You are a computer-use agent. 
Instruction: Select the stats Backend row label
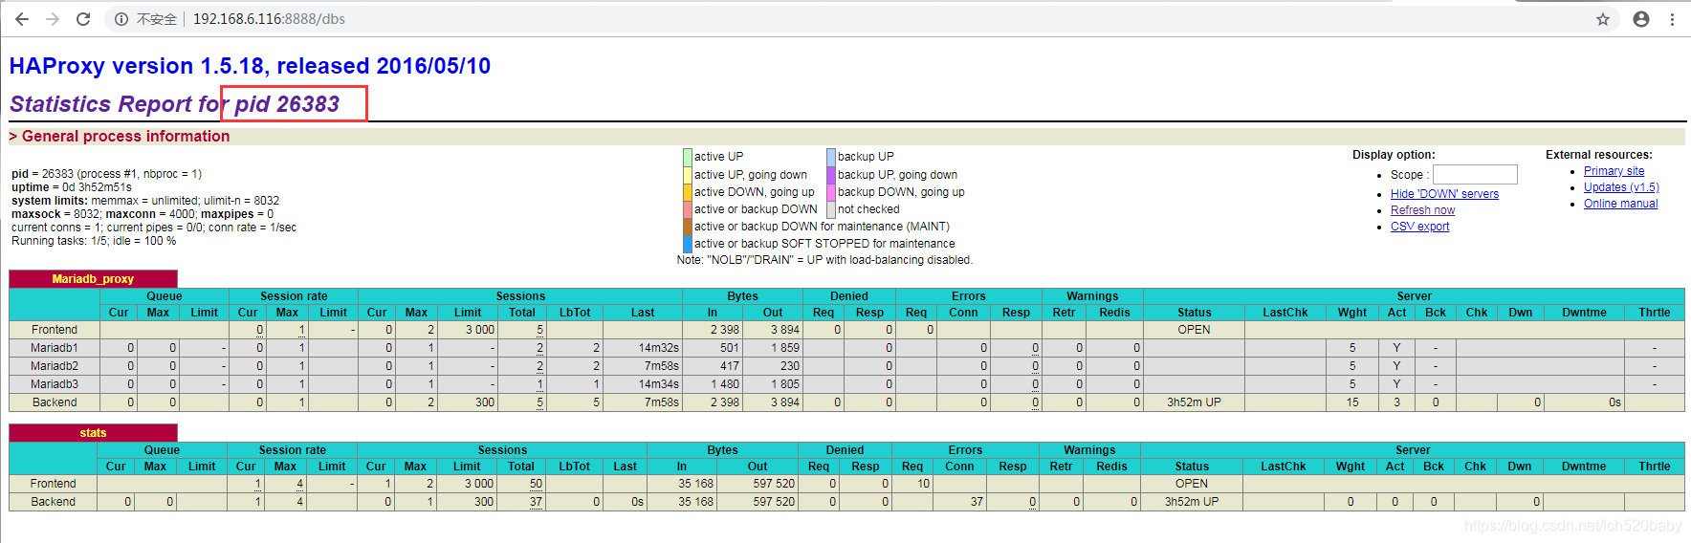(53, 502)
